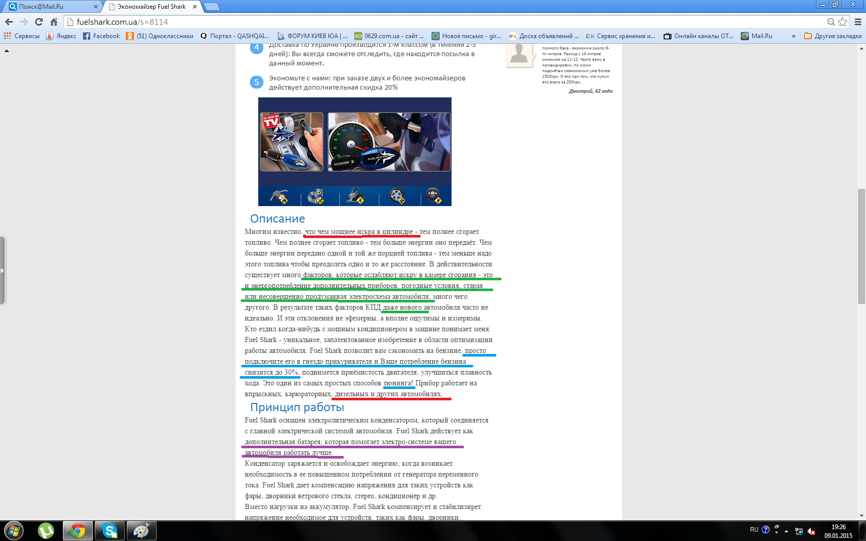Click the fuel pump icon below the banner

[279, 196]
